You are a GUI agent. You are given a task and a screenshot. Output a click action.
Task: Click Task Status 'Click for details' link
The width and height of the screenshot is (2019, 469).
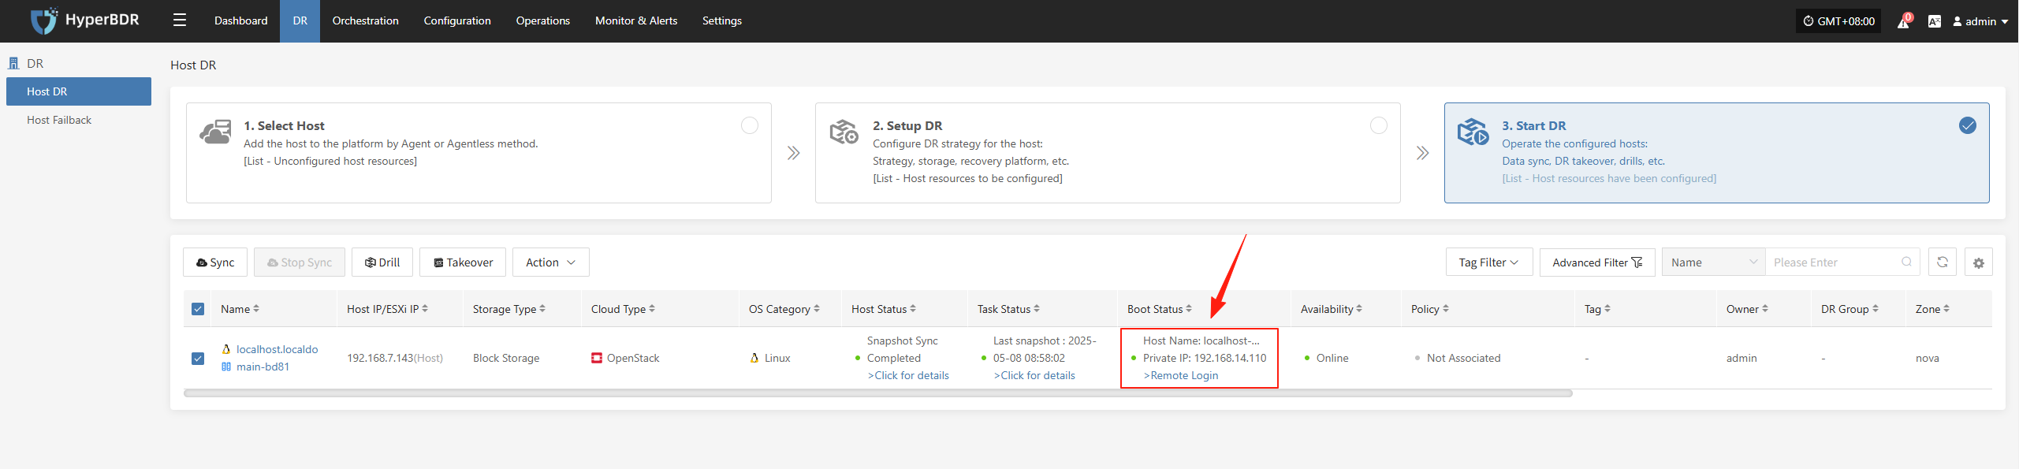point(1034,375)
